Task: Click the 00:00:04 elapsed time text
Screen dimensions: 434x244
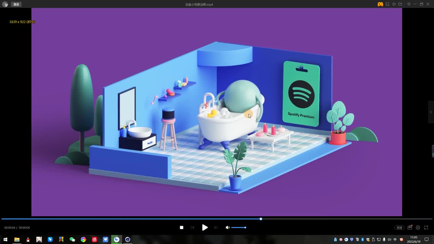Action: pos(10,228)
